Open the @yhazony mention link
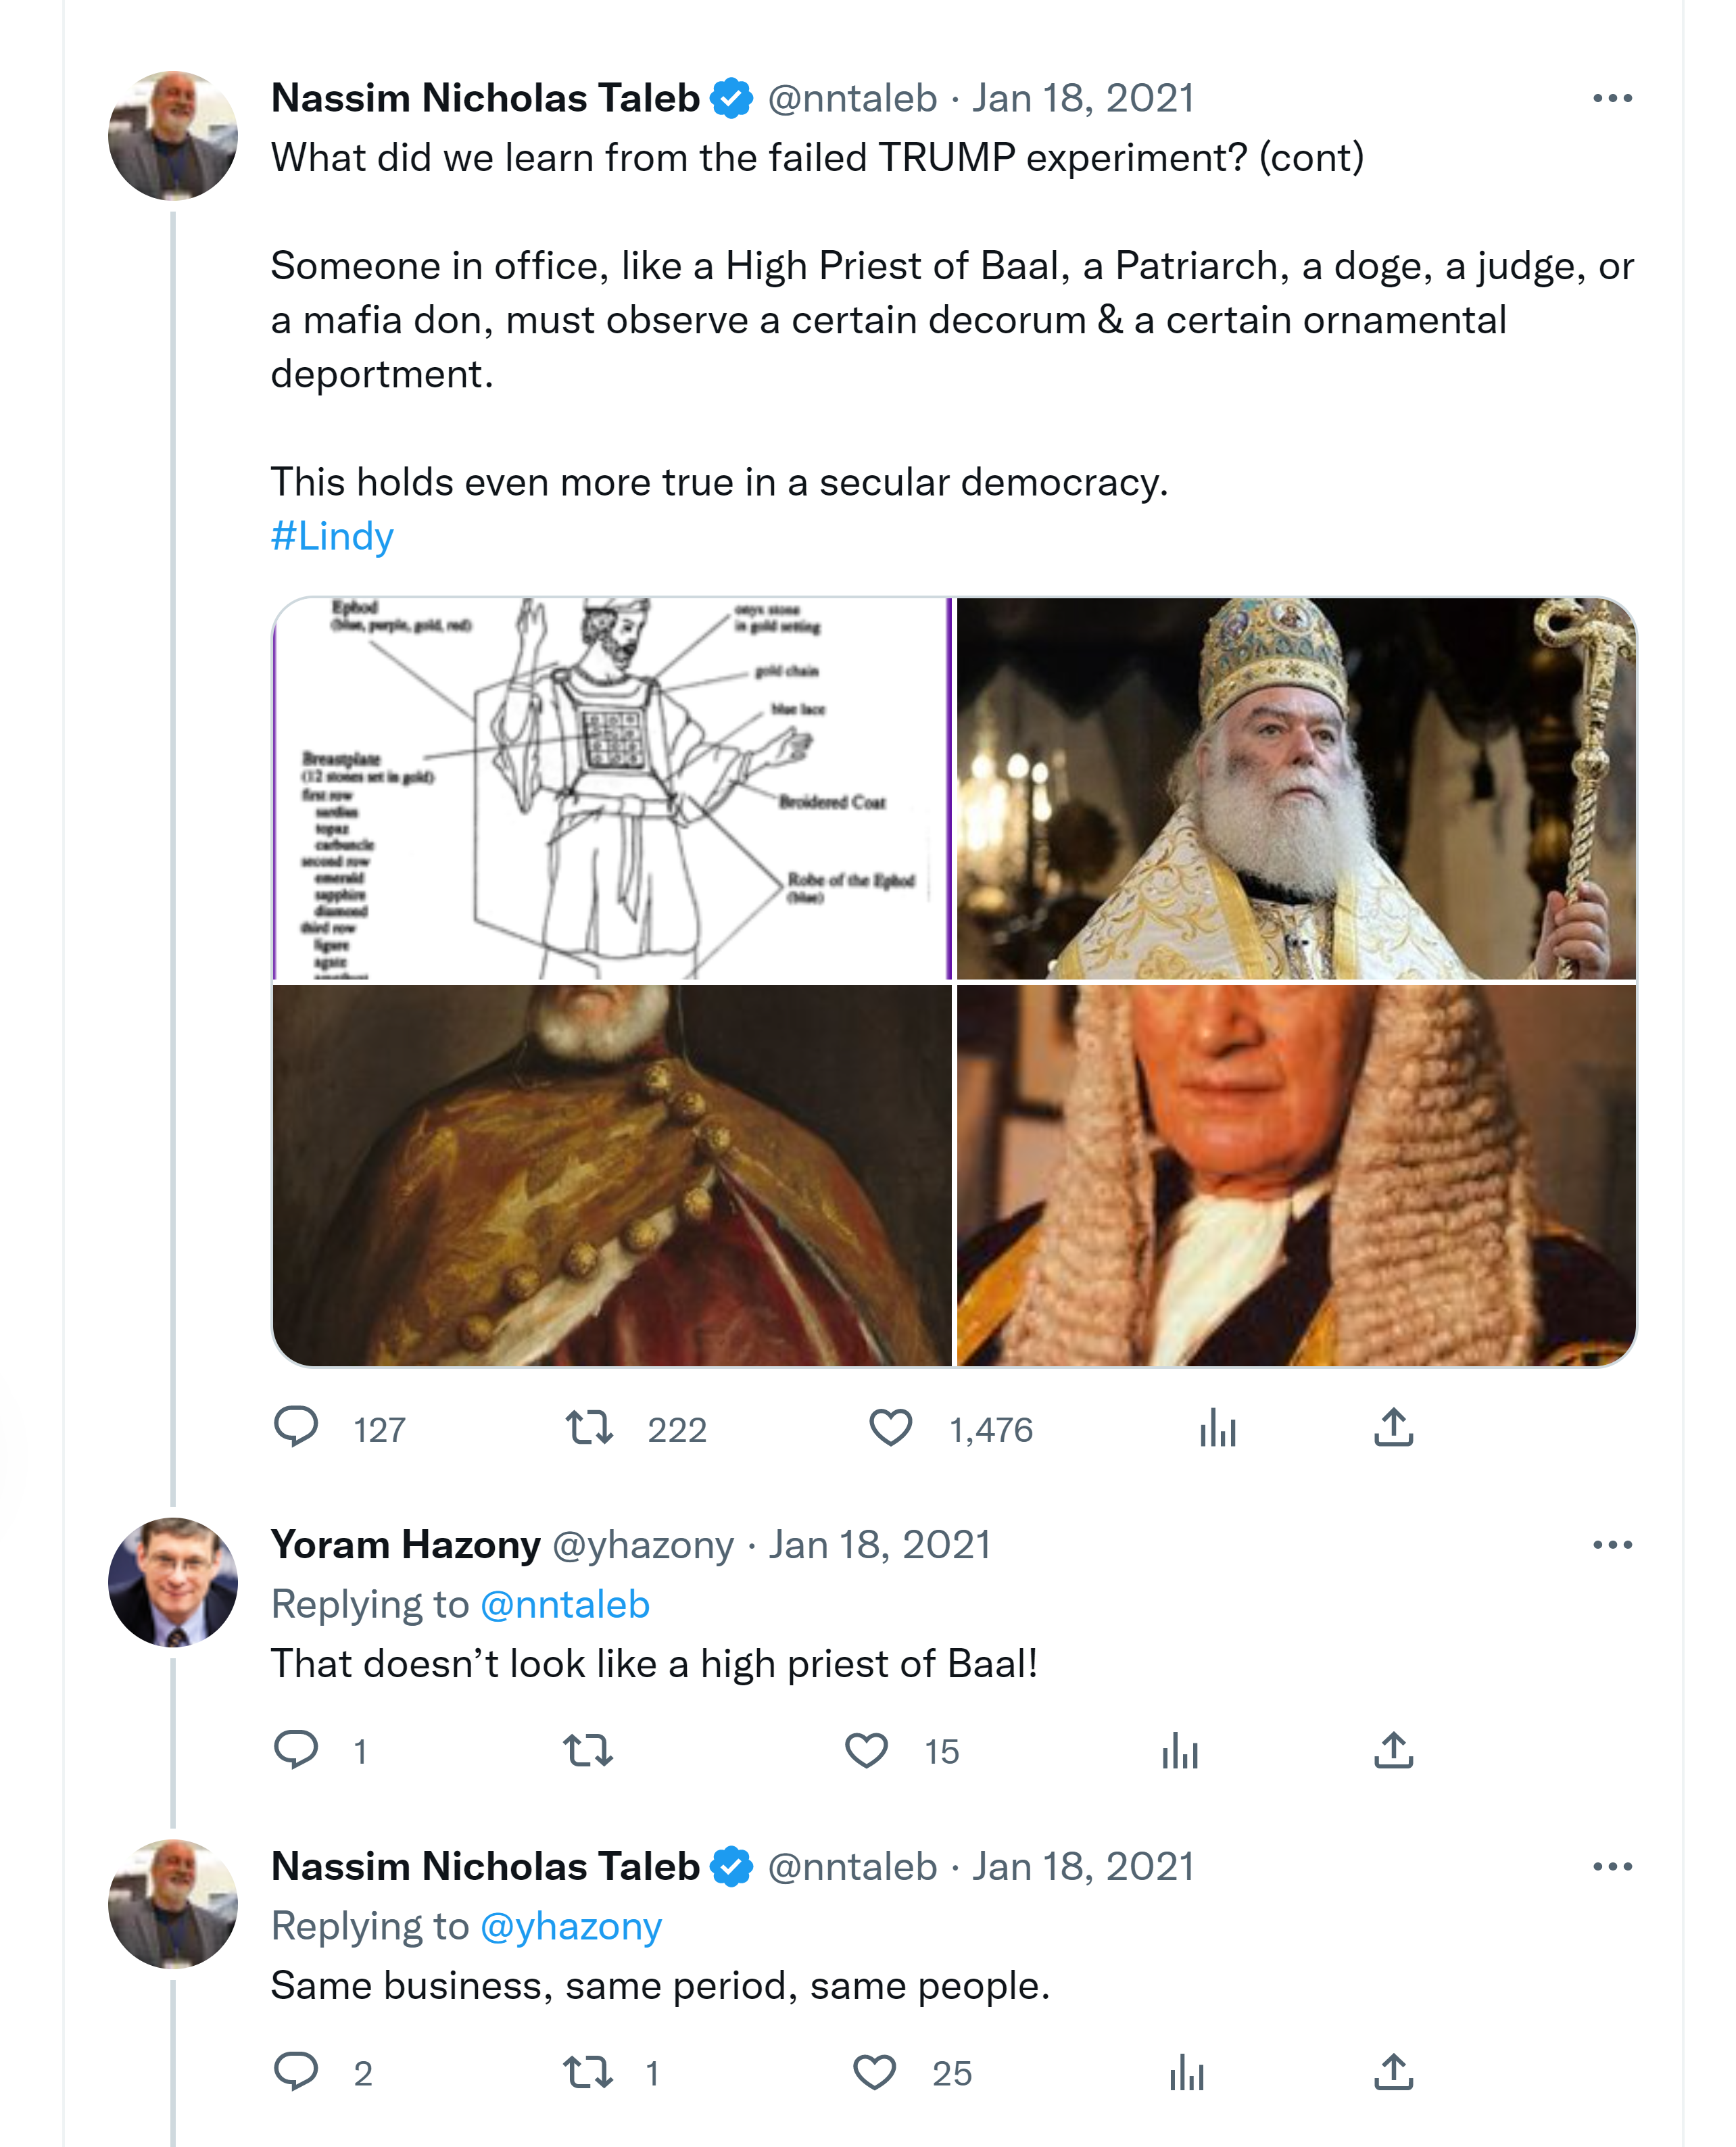The height and width of the screenshot is (2147, 1736). 571,1927
